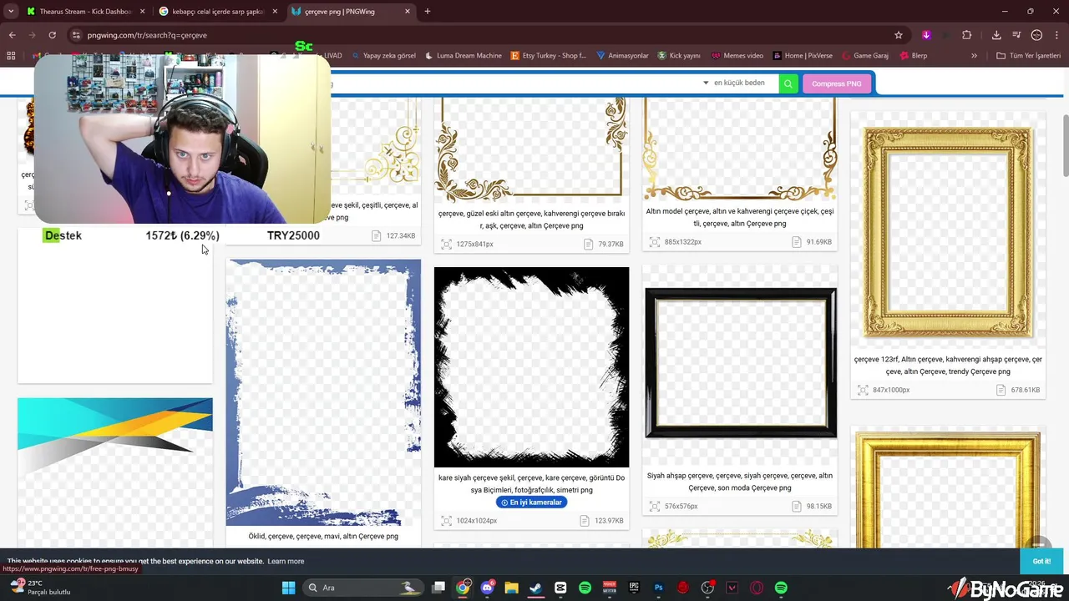
Task: Open the Chrome profile avatar icon
Action: [1036, 35]
